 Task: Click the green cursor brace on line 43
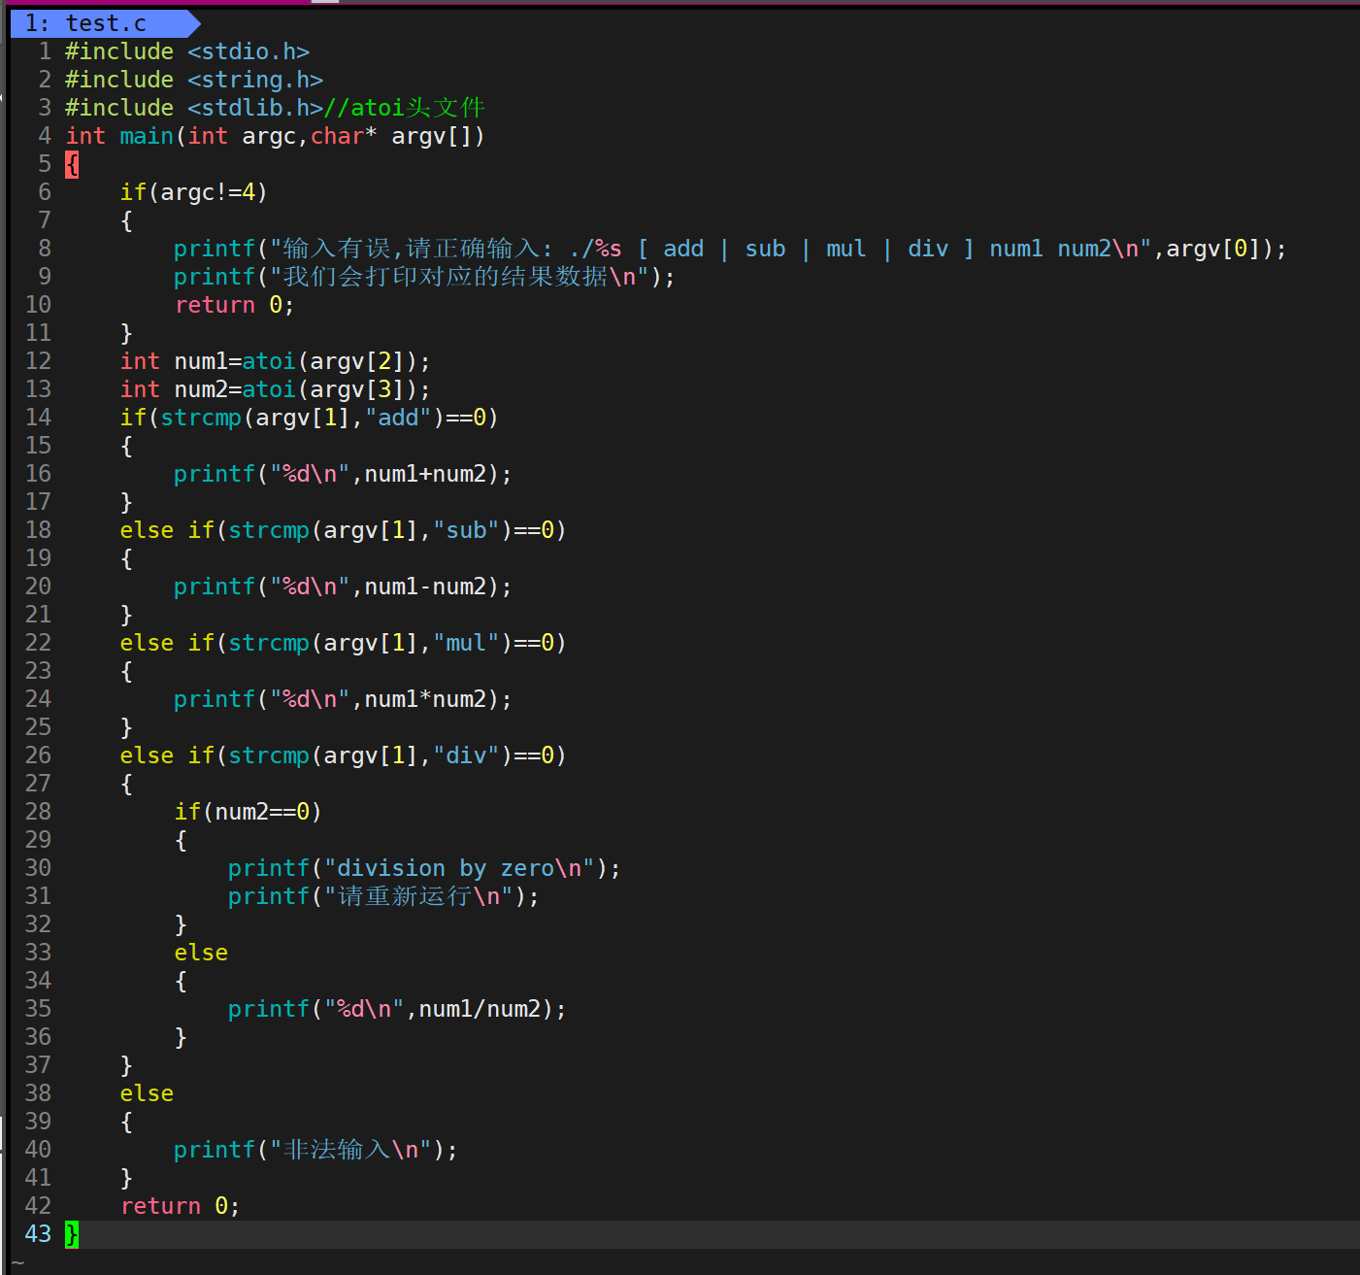[72, 1234]
